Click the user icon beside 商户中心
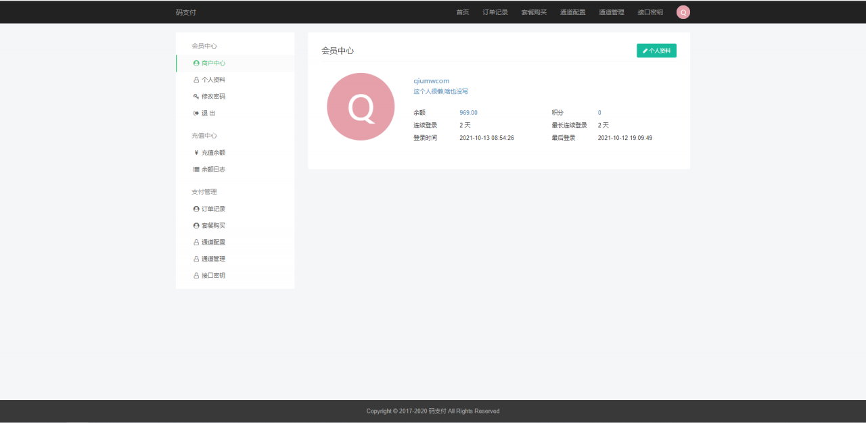 (x=196, y=63)
